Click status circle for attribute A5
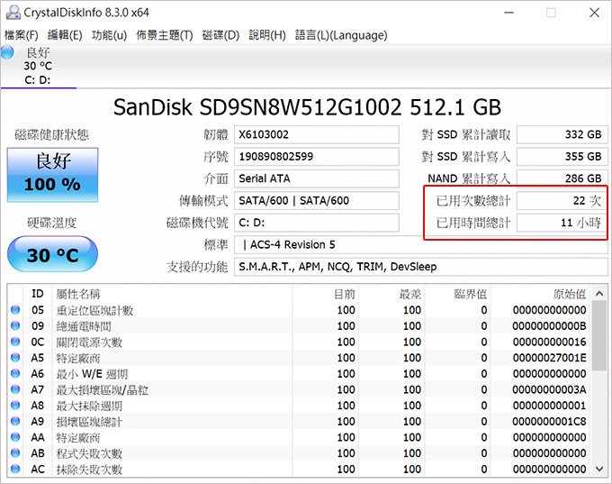Image resolution: width=612 pixels, height=484 pixels. [x=15, y=357]
